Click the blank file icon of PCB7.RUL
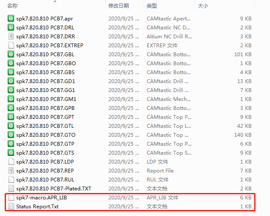 point(11,179)
